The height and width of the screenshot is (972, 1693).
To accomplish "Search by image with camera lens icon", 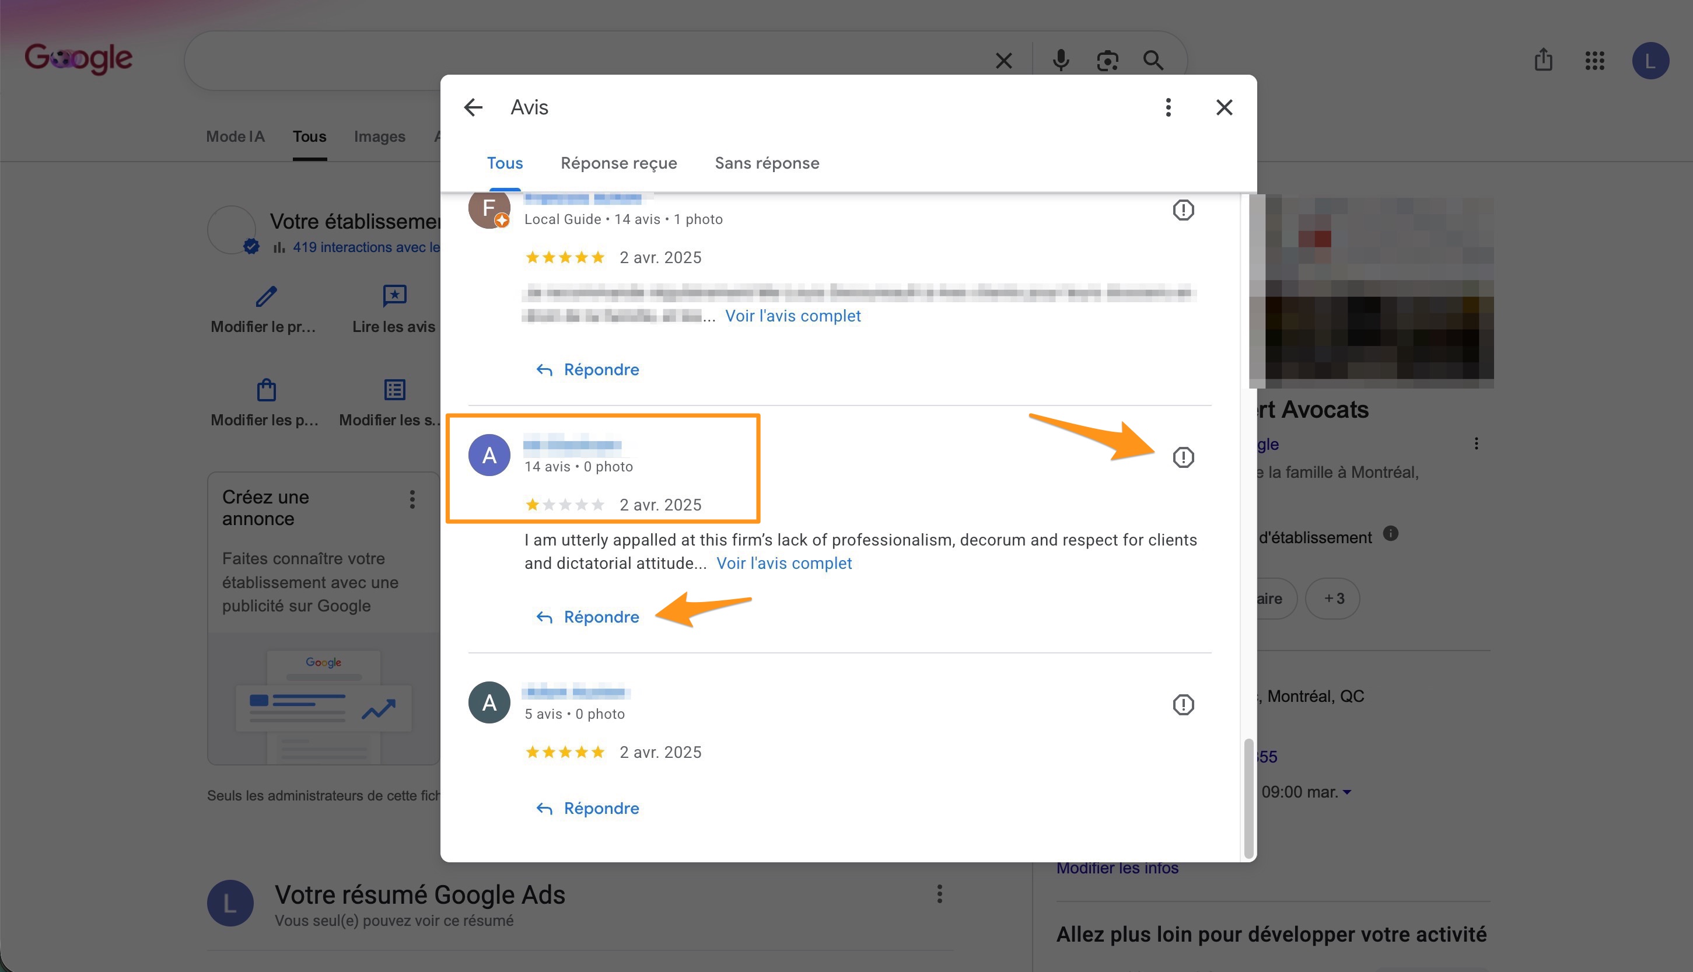I will pos(1108,61).
